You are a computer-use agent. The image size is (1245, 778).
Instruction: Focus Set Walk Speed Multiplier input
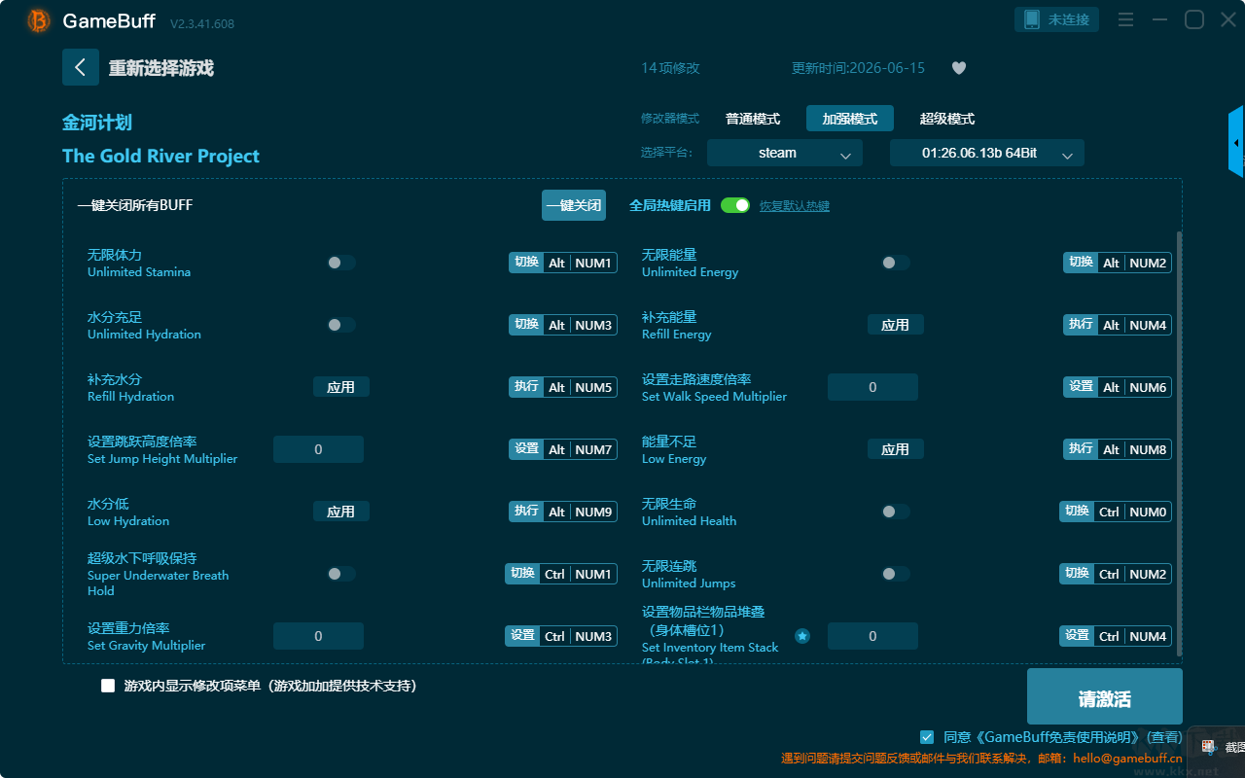tap(872, 387)
